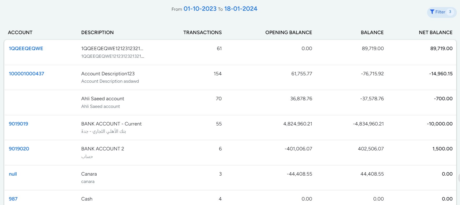Screen dimensions: 460x205
Task: Click net balance -10,000.00
Action: (x=440, y=124)
